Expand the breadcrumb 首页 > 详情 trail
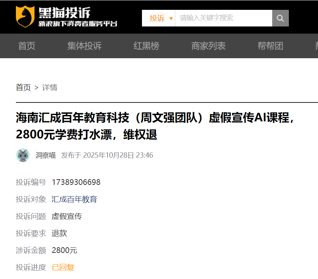 point(36,87)
